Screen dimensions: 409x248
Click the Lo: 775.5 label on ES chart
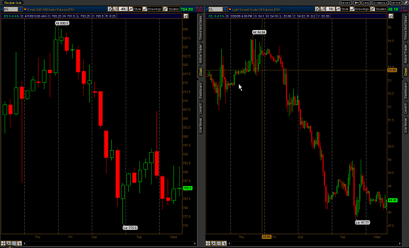130,228
